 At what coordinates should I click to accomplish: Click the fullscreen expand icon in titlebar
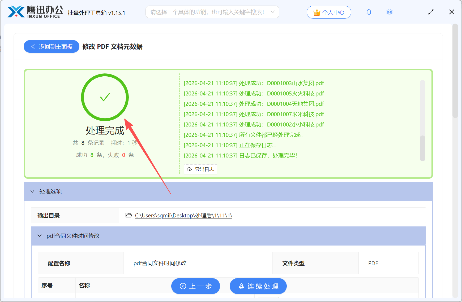[x=431, y=12]
